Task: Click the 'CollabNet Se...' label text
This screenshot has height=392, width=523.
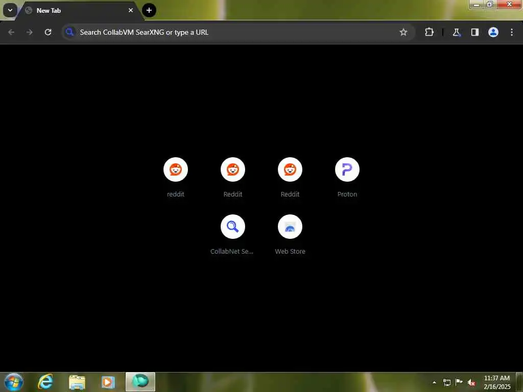Action: [x=232, y=252]
